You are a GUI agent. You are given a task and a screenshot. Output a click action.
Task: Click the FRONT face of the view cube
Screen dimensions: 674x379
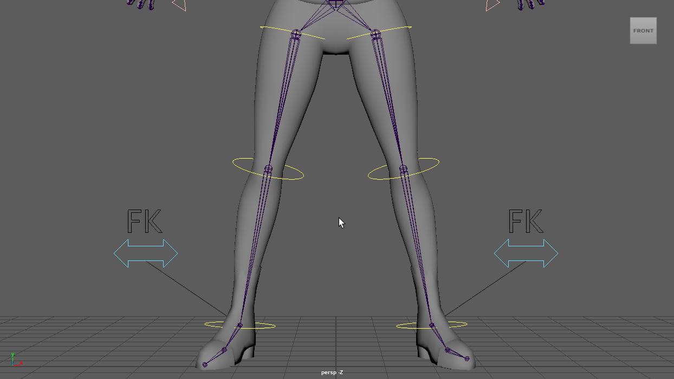coord(643,31)
